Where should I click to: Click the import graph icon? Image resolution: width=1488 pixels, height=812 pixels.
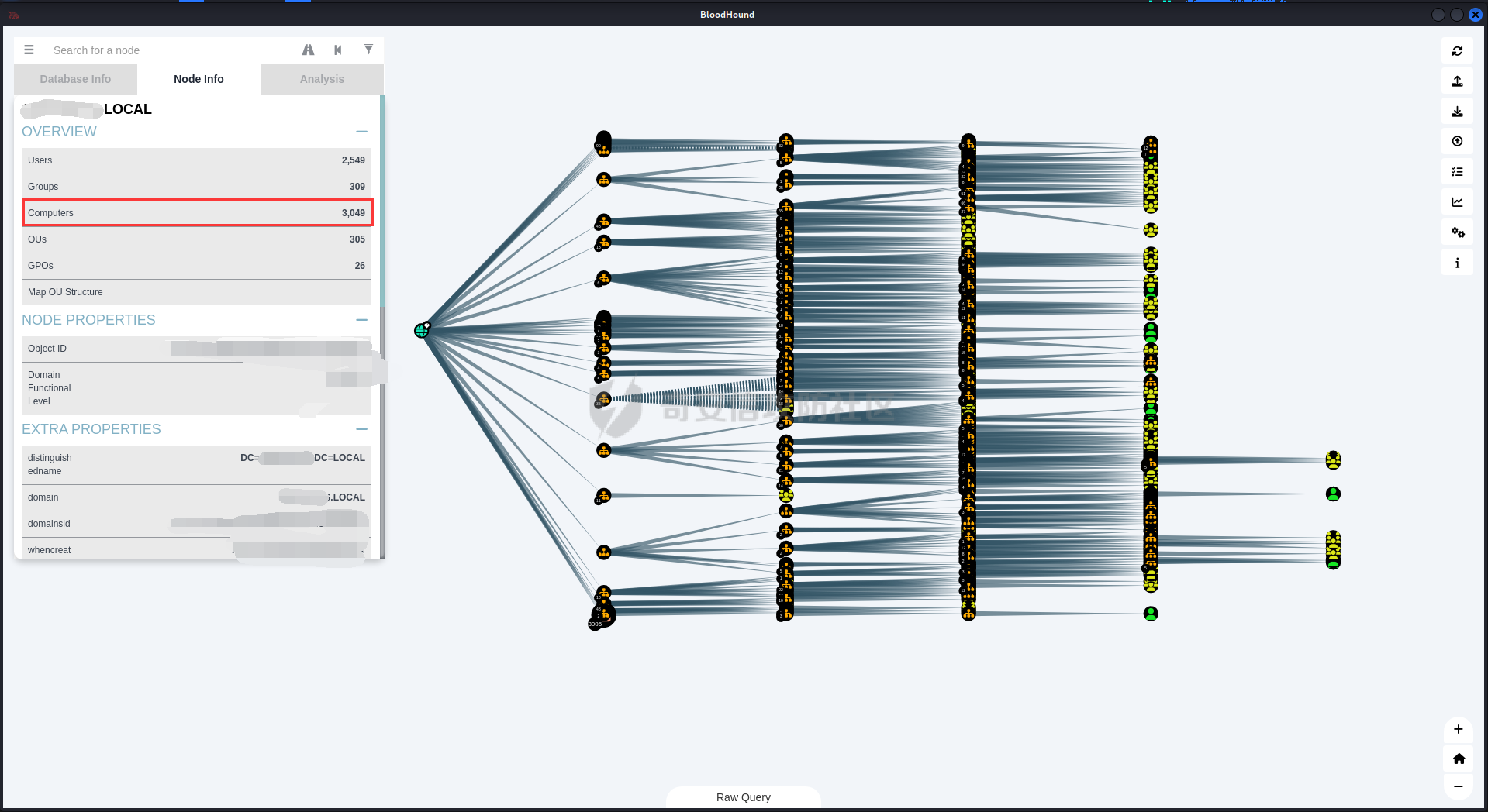click(1457, 112)
